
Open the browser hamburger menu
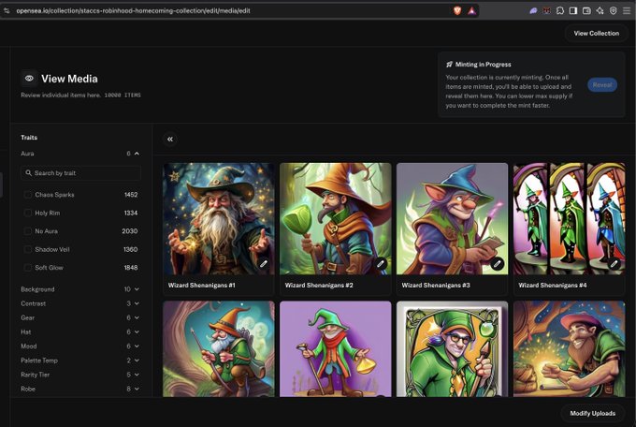tap(627, 11)
